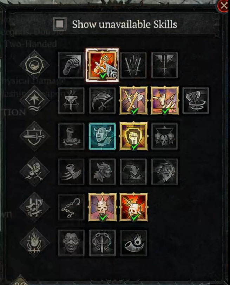Select the flaming war horn ultimate skill
The width and height of the screenshot is (230, 285).
click(x=133, y=243)
